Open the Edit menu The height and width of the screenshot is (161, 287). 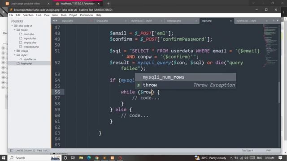(18, 15)
